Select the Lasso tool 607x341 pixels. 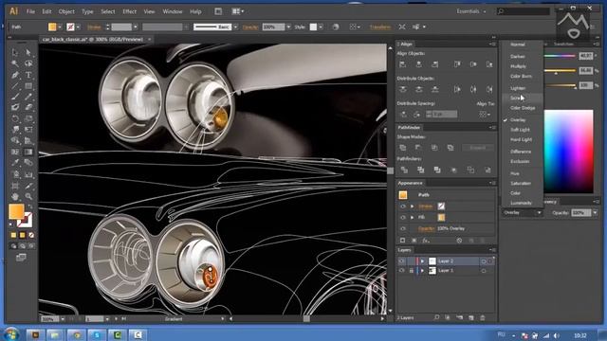point(28,63)
